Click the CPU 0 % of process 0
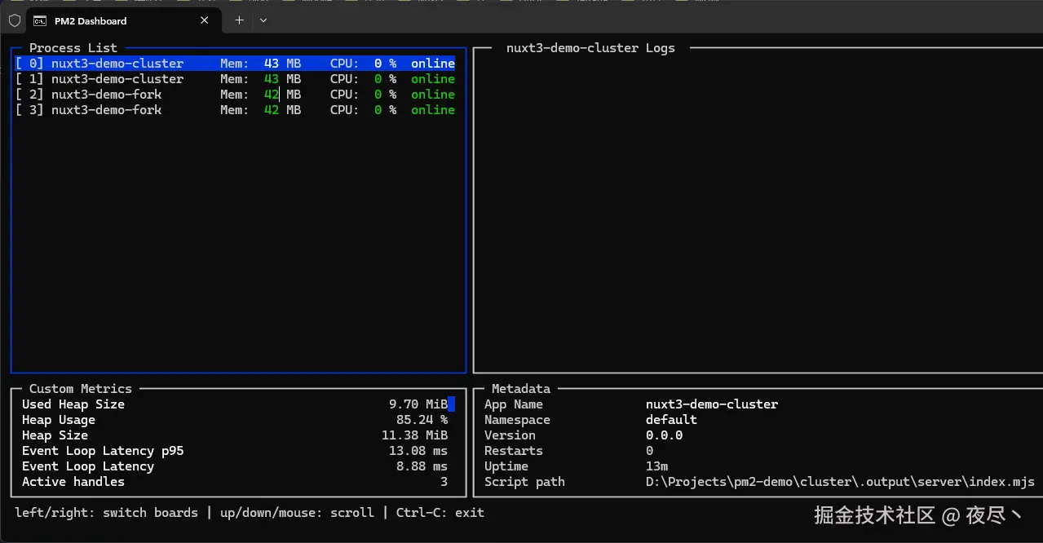This screenshot has height=543, width=1043. pyautogui.click(x=364, y=64)
